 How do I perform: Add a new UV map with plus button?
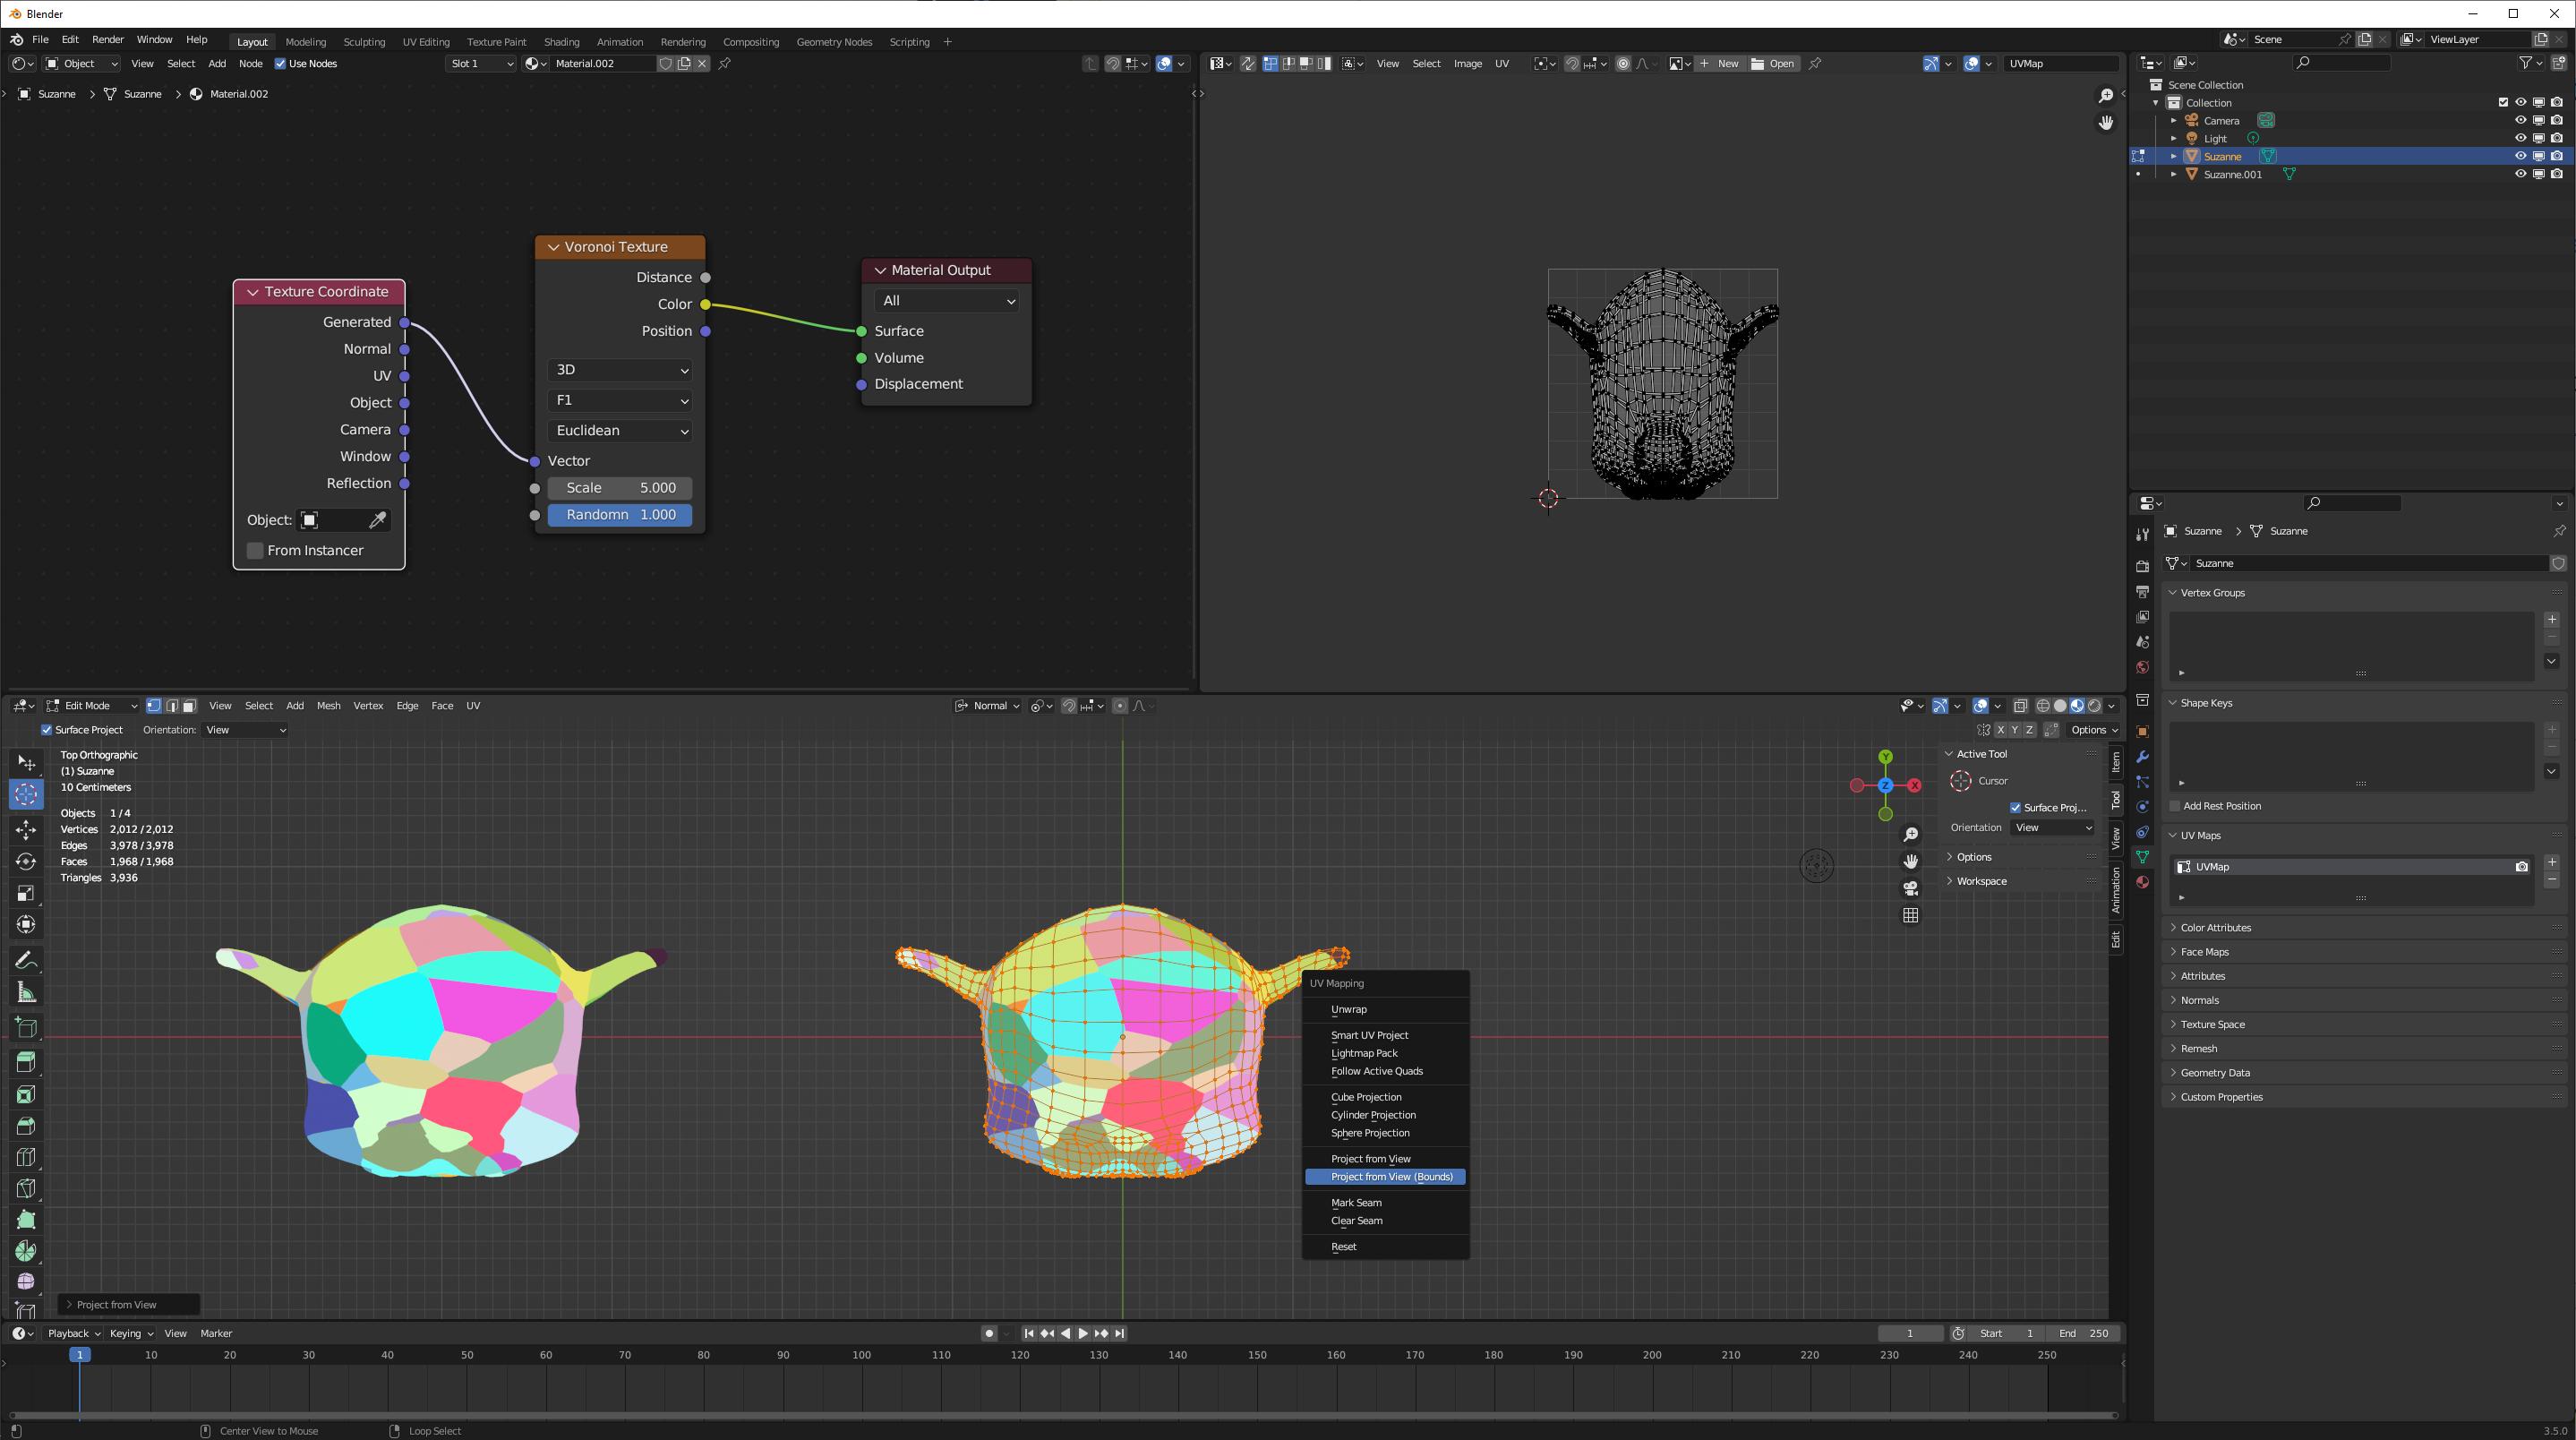click(x=2551, y=862)
